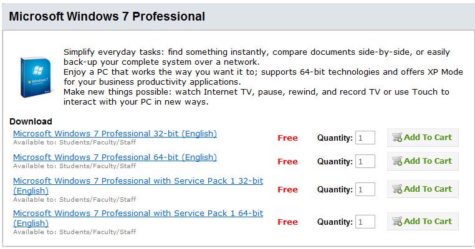Focus quantity field for Service Pack 1 32-bit
Screen dimensions: 475x249
(365, 189)
